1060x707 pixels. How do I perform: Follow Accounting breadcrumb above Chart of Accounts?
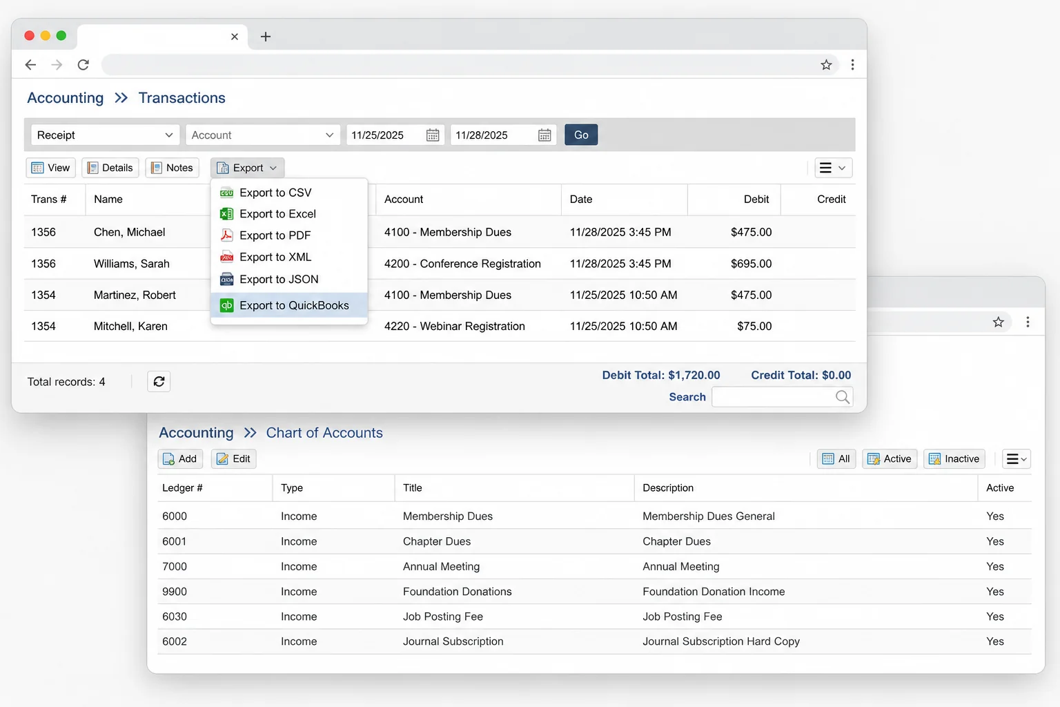coord(197,433)
